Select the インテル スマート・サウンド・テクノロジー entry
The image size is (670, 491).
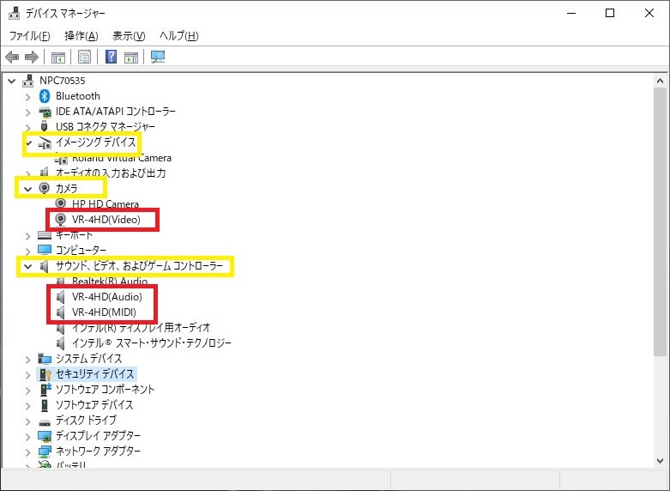tap(152, 343)
